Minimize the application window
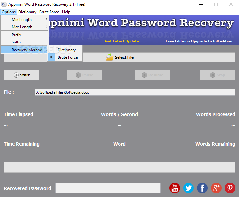The height and width of the screenshot is (197, 239). (201, 4)
